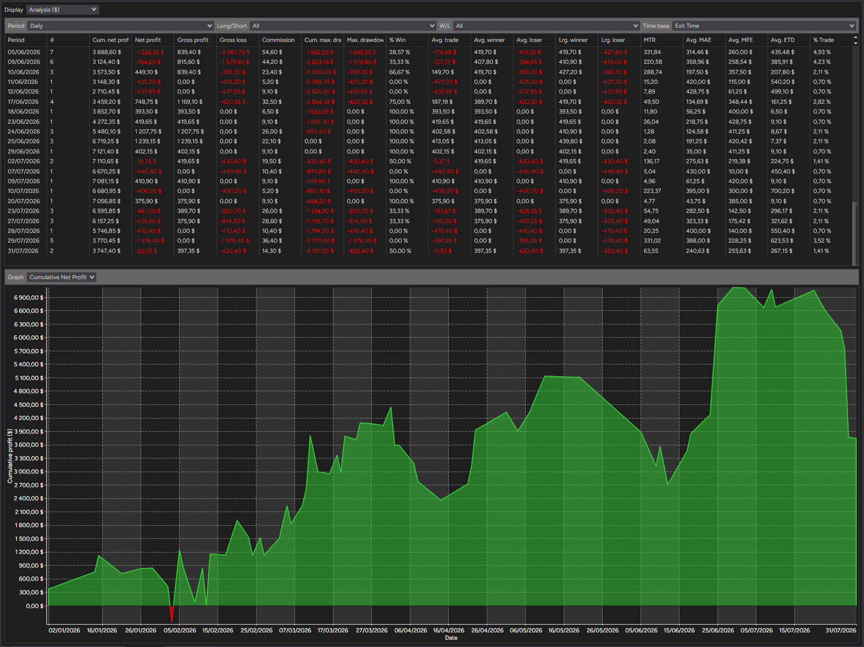Click net profit cell 1 239,15 $
Image resolution: width=864 pixels, height=647 pixels.
click(x=147, y=141)
